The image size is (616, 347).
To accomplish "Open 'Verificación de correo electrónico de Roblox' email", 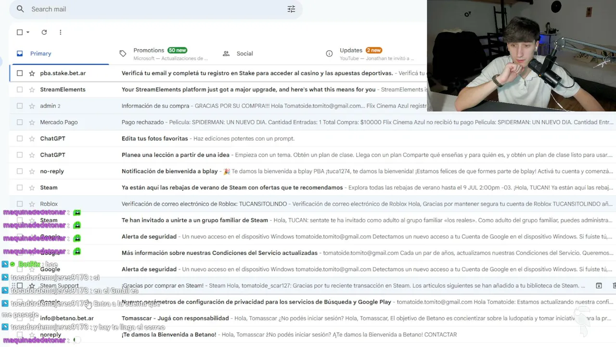I will click(204, 204).
